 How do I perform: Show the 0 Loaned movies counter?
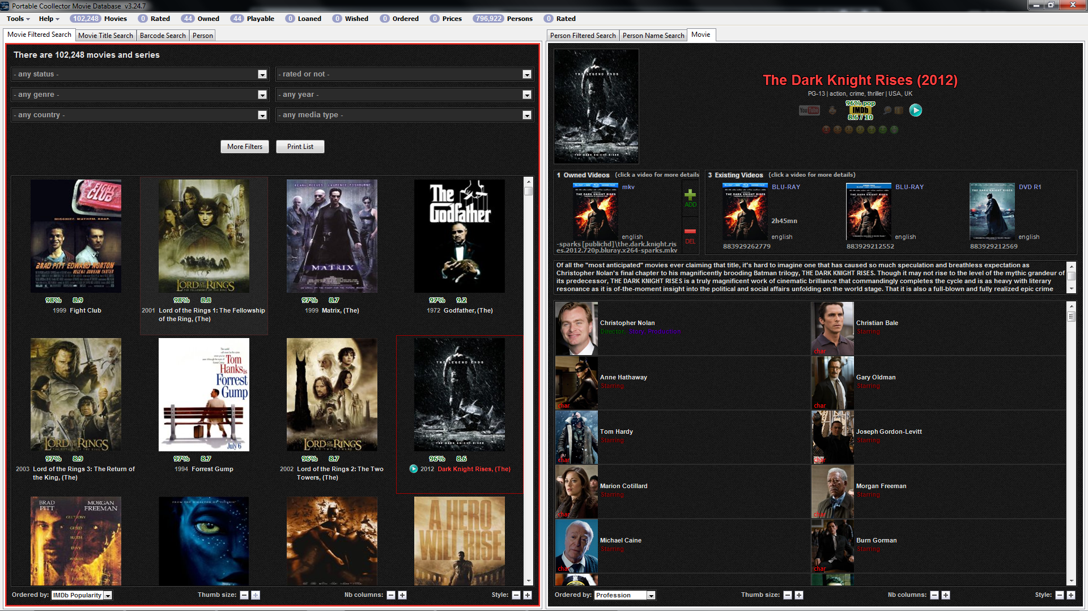(x=303, y=19)
